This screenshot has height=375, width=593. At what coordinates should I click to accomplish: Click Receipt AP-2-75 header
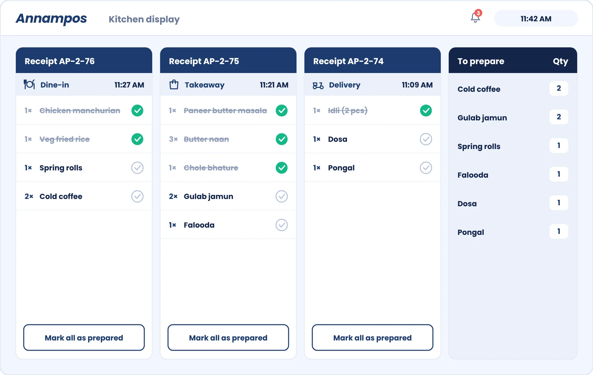[x=228, y=61]
